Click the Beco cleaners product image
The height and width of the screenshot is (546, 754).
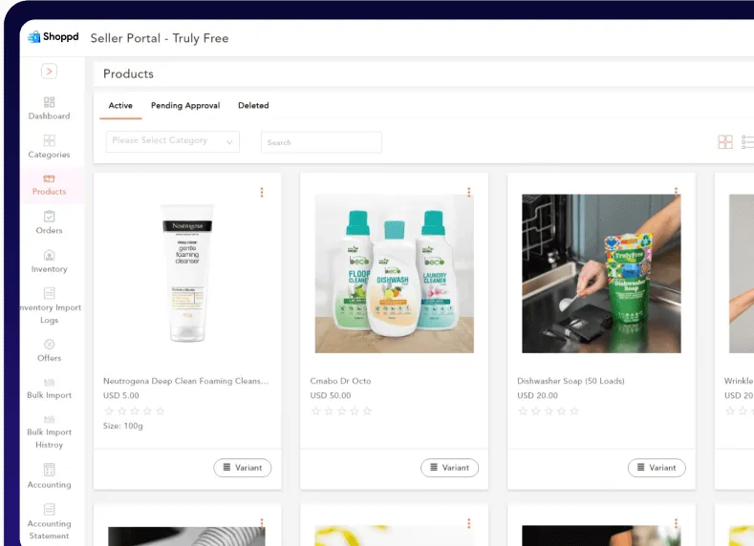click(x=395, y=274)
